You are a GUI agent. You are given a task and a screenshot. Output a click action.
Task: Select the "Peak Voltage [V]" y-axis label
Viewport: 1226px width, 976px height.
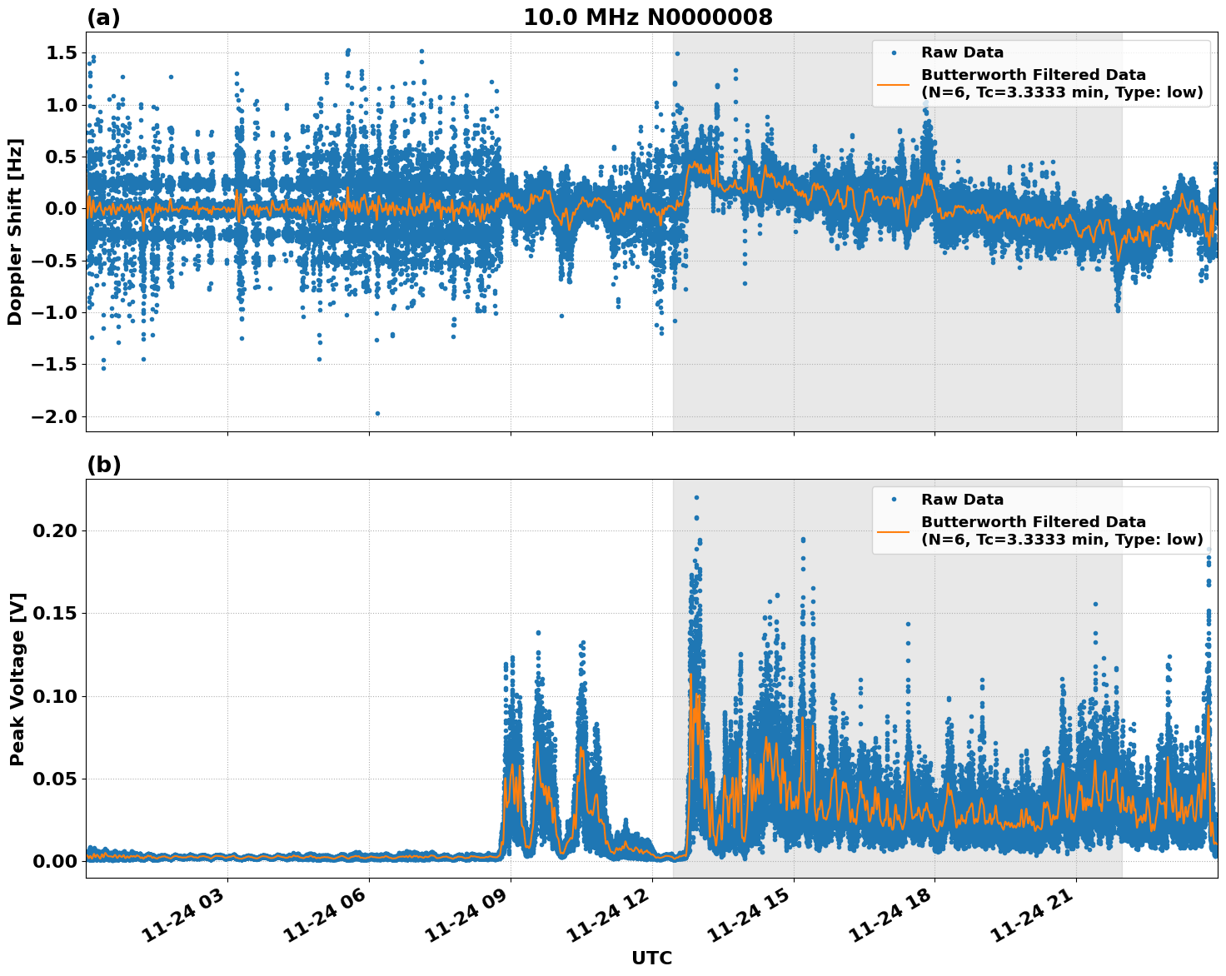click(x=17, y=679)
